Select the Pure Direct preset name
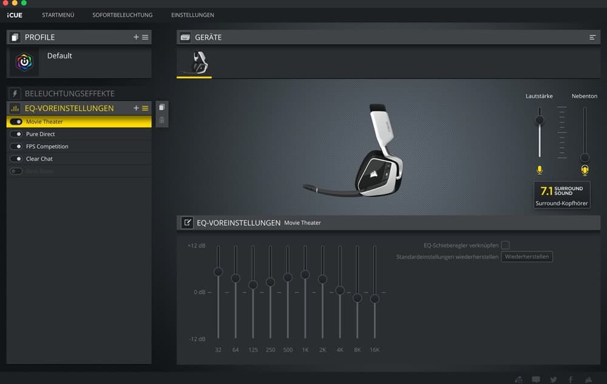This screenshot has width=607, height=384. coord(40,134)
